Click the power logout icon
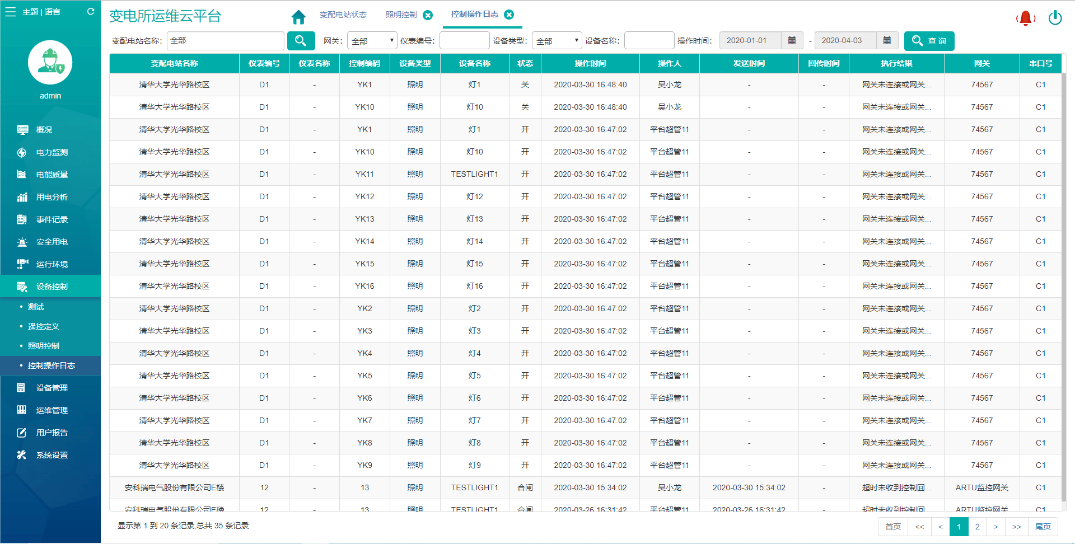The height and width of the screenshot is (544, 1075). coord(1055,18)
